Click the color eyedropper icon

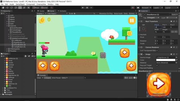click(x=177, y=60)
